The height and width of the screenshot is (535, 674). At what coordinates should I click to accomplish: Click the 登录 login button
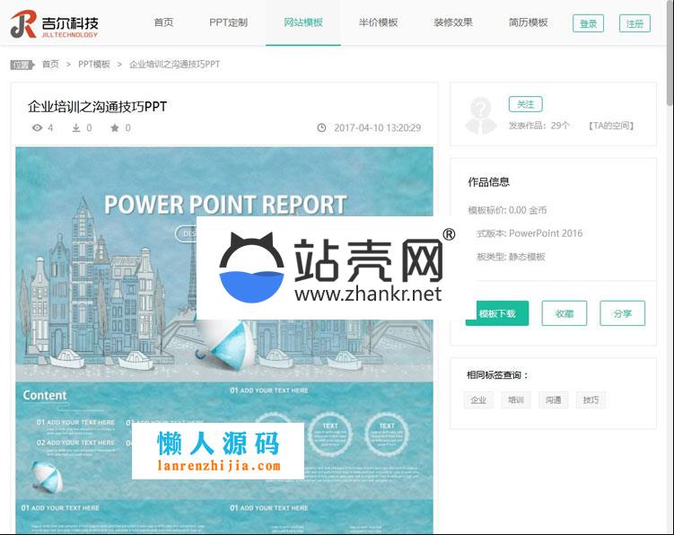coord(588,23)
